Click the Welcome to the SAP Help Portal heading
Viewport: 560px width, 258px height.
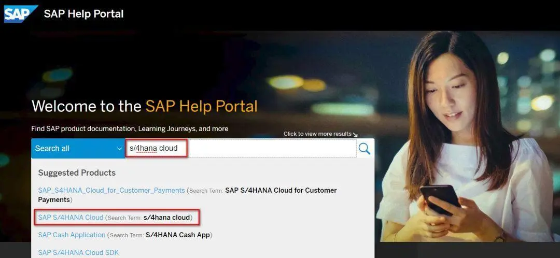(144, 106)
